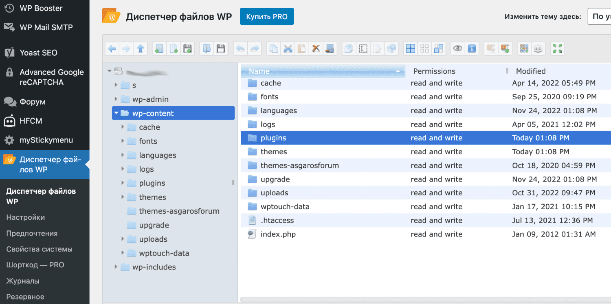Viewport: 611px width, 304px height.
Task: Create a new file from the toolbar
Action: (x=174, y=49)
